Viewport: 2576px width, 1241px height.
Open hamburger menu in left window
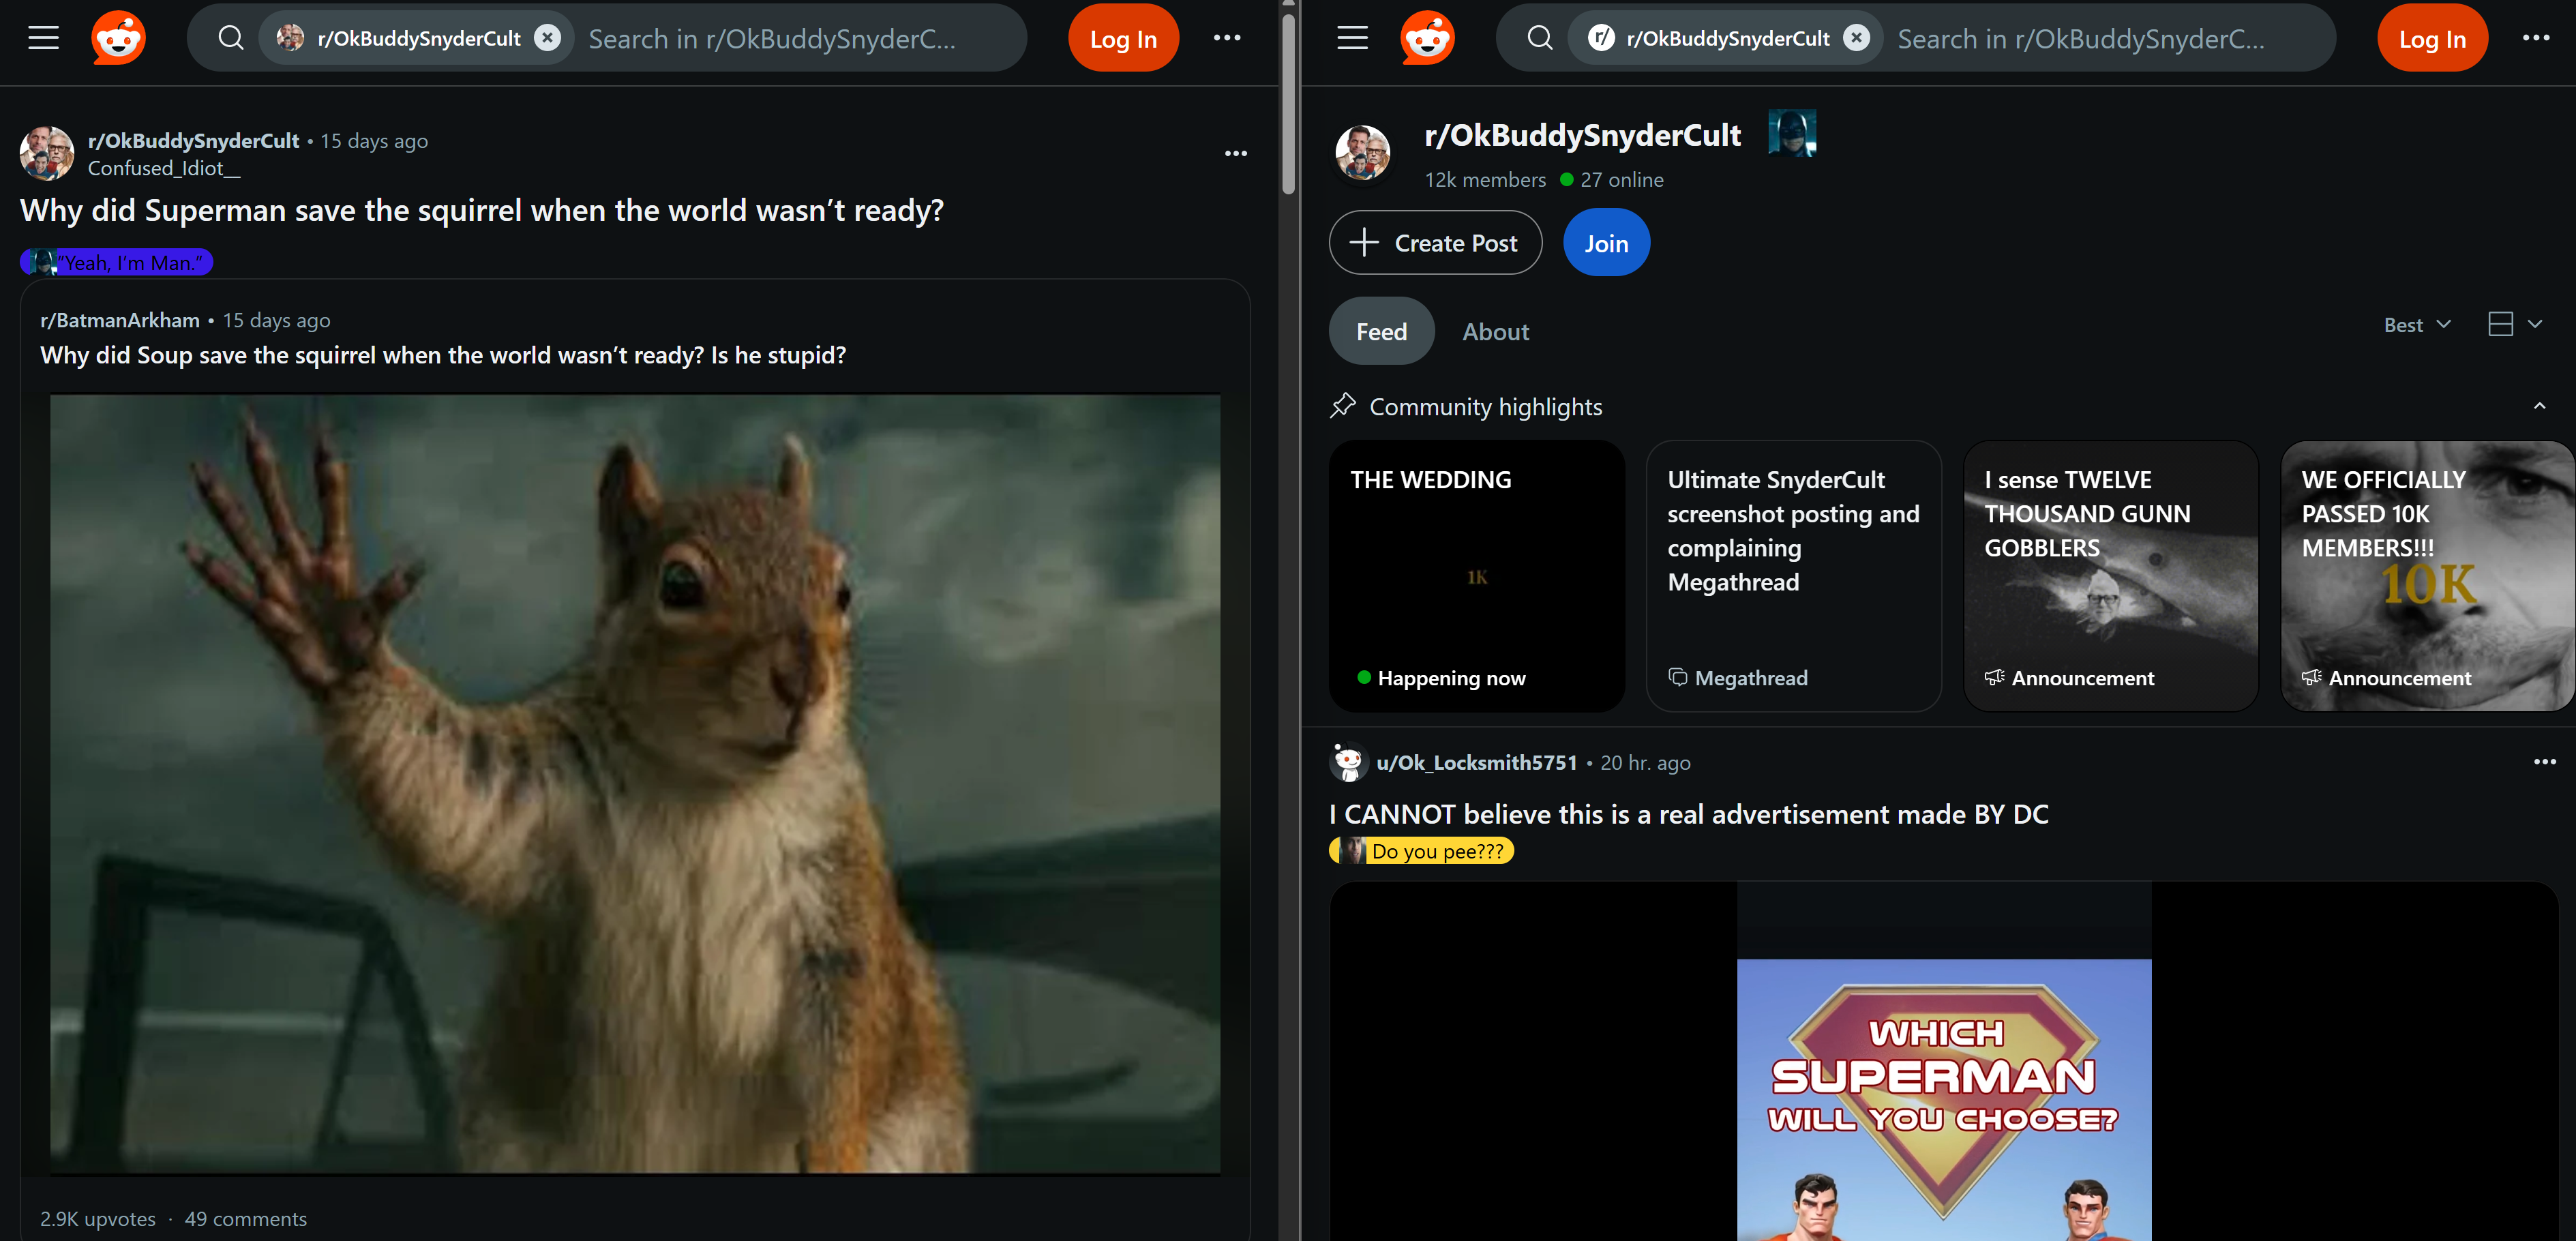[x=43, y=38]
